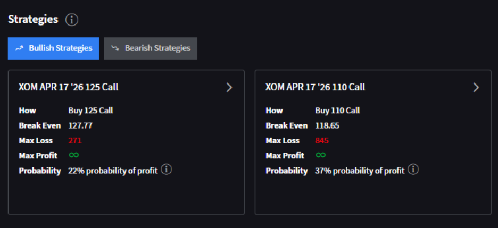Open the XOM APR 17 '26 125 Call title

coord(68,87)
